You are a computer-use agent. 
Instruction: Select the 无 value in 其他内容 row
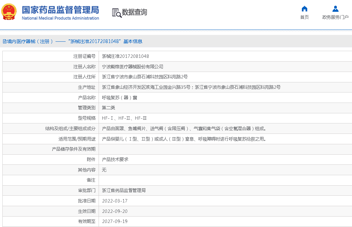104,170
